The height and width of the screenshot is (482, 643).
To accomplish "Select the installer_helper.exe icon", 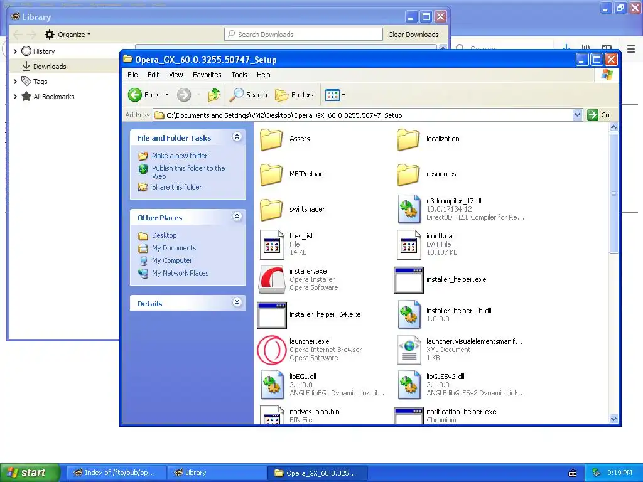I will [x=408, y=280].
